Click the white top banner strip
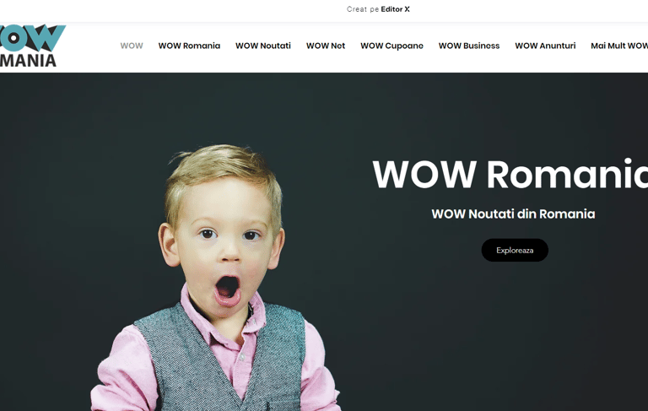This screenshot has width=648, height=411. pos(324,10)
